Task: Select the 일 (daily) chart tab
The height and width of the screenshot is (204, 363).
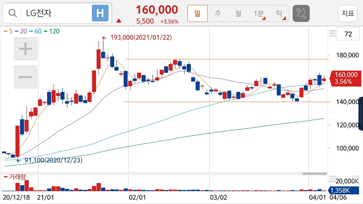Action: coord(197,13)
